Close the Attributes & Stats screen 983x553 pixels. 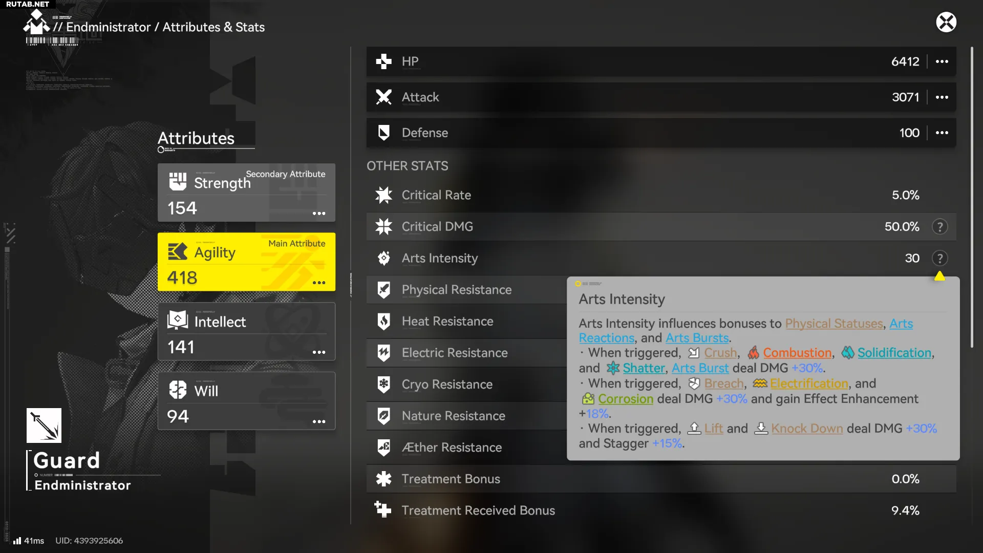(946, 22)
